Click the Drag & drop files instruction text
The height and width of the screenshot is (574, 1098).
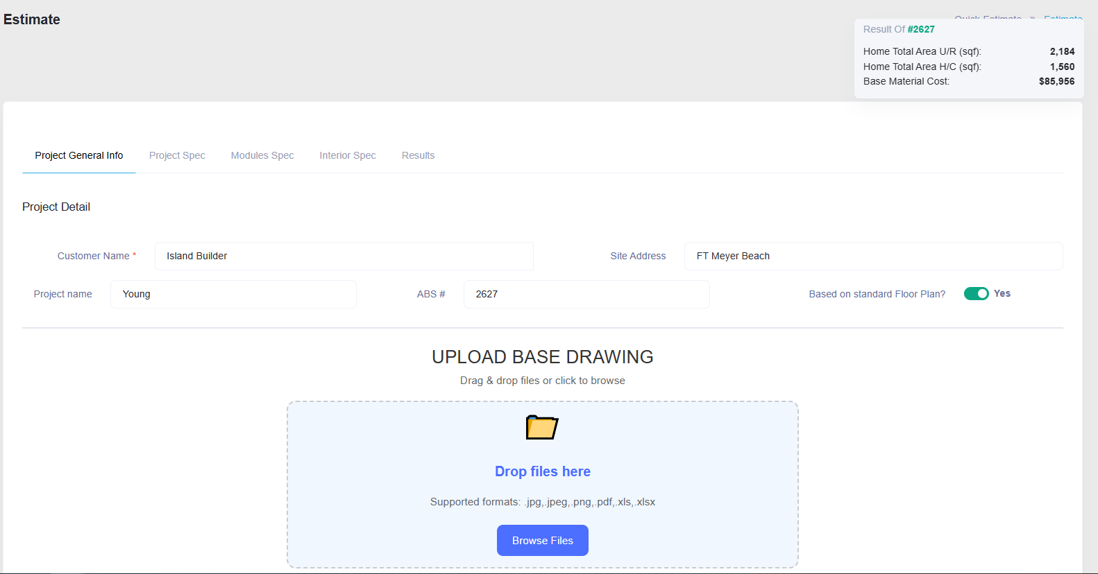tap(543, 381)
